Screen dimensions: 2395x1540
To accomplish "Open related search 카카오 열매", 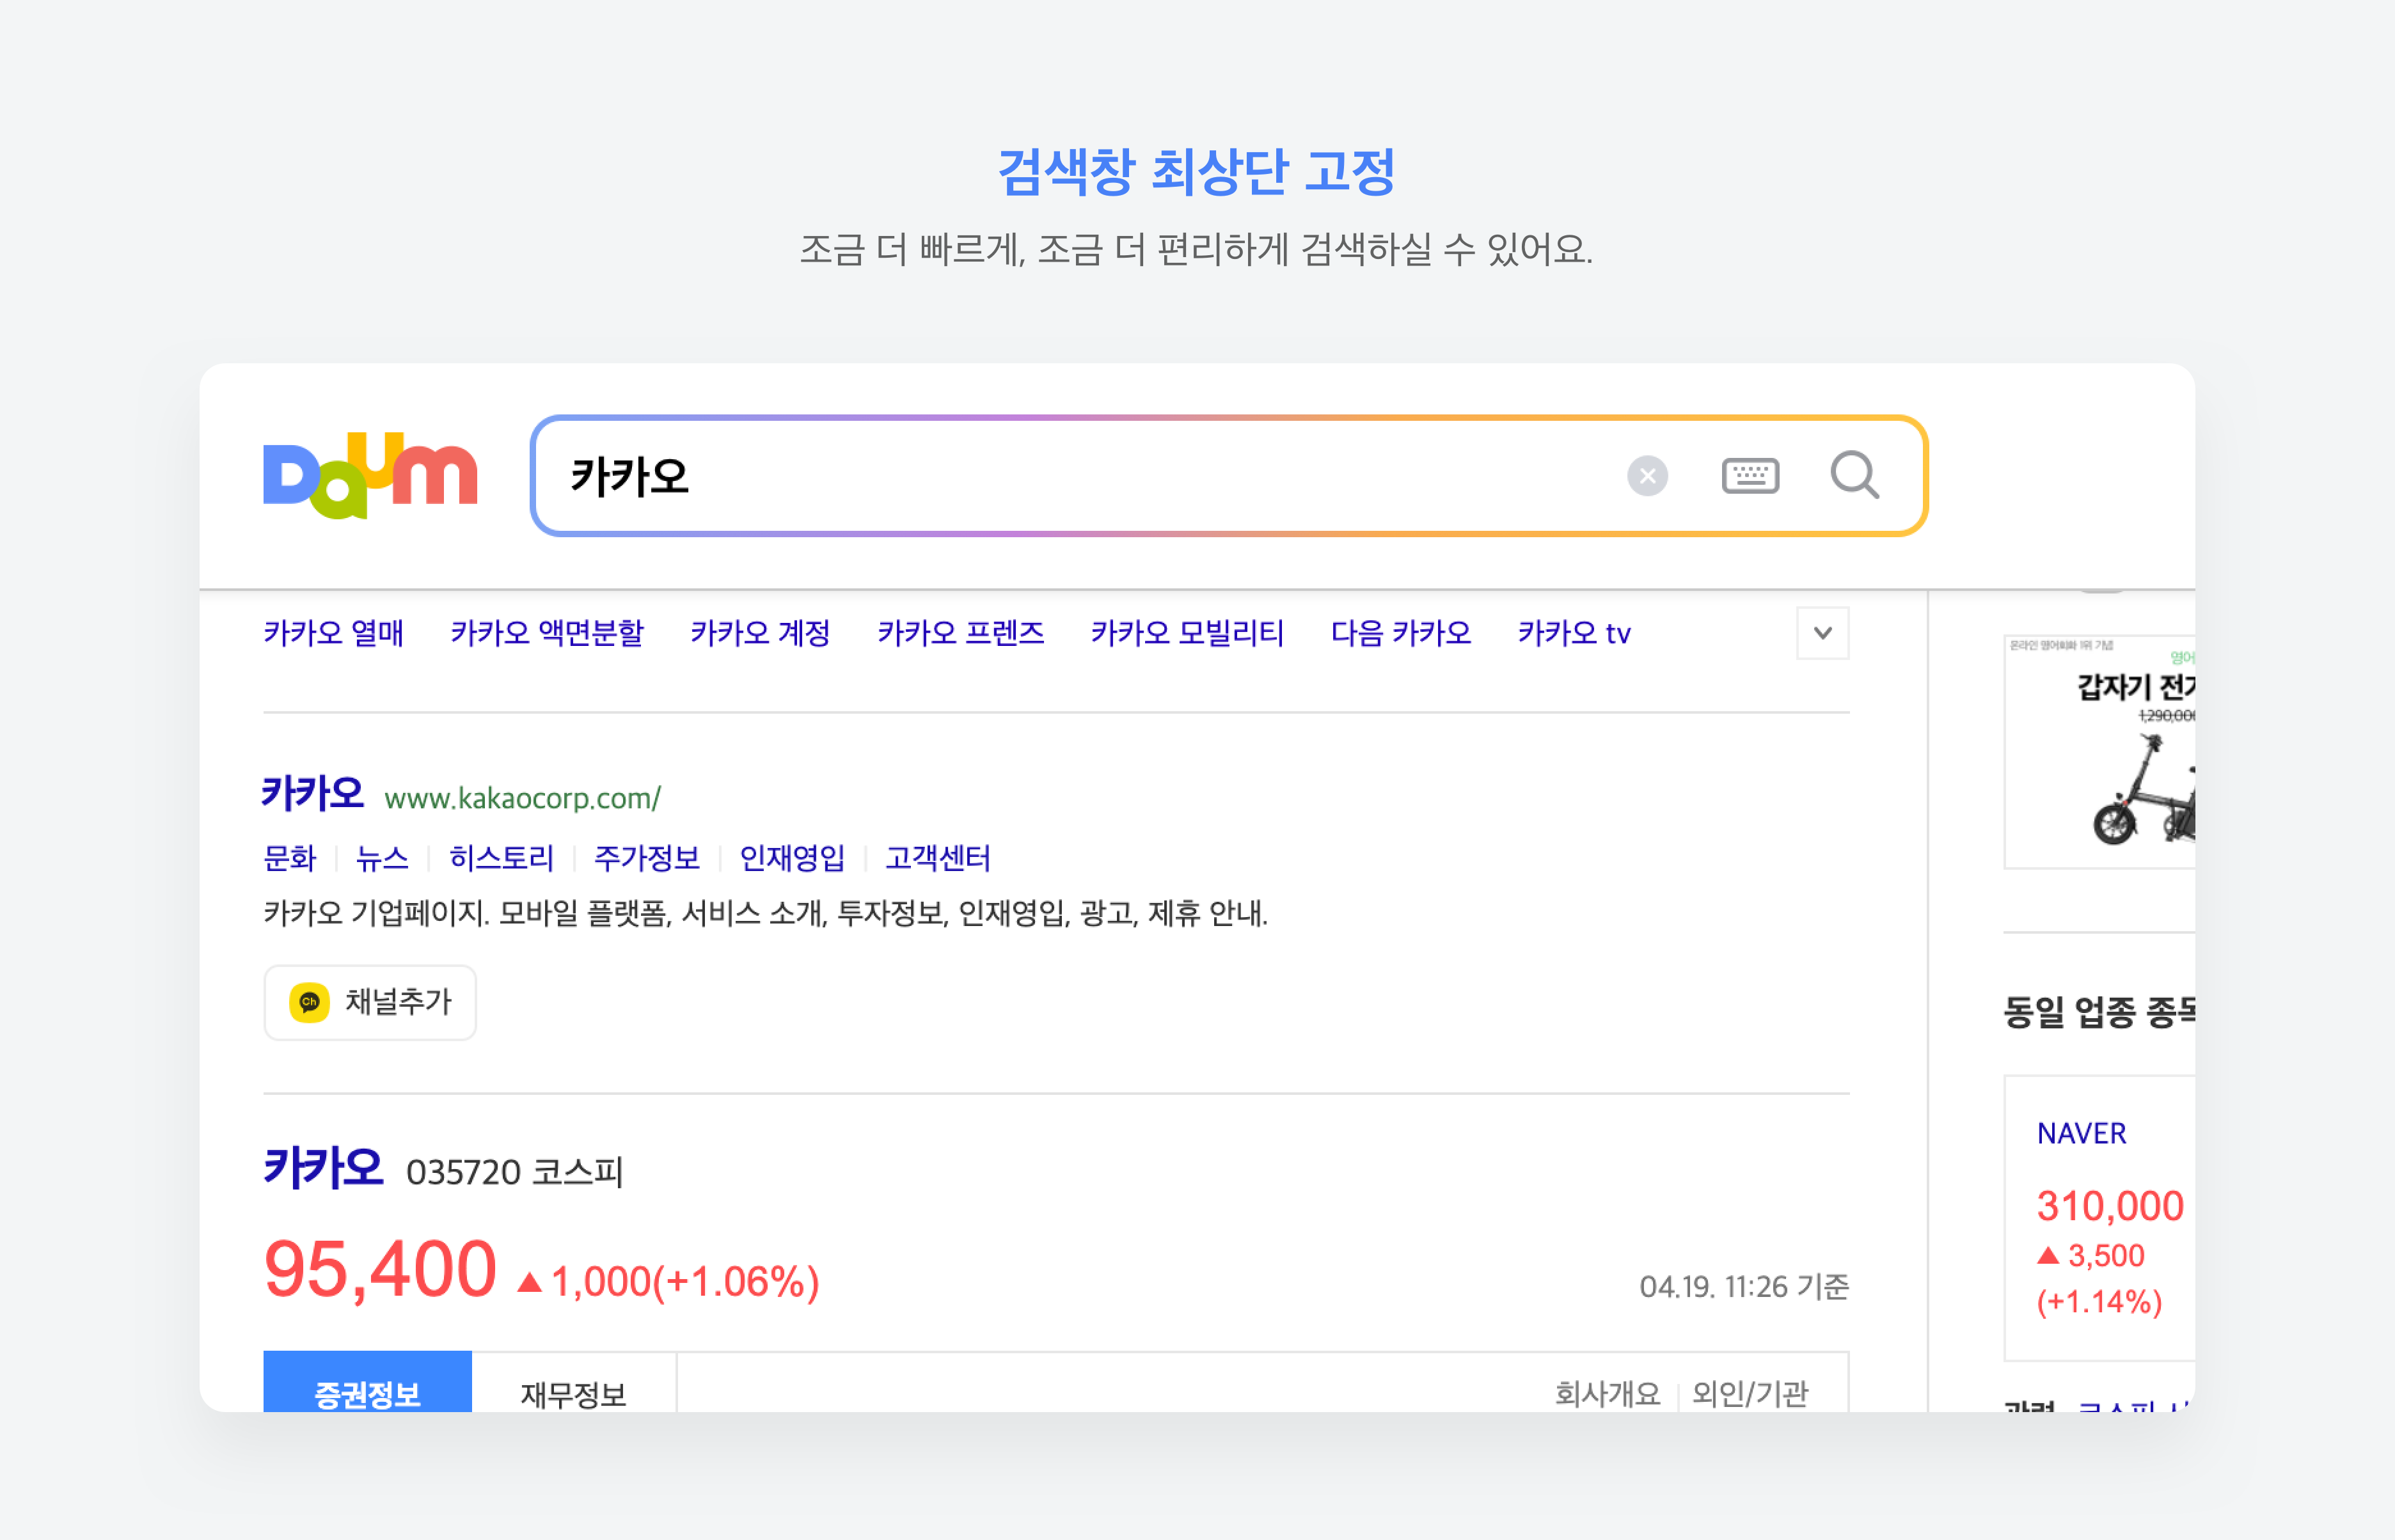I will click(333, 633).
